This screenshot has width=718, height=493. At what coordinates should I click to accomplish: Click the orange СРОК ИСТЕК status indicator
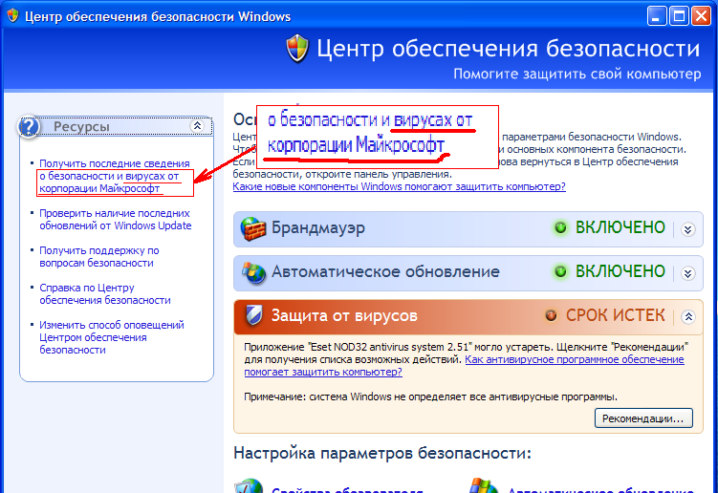(551, 315)
